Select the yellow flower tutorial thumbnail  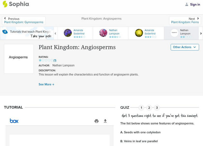[x=139, y=33]
